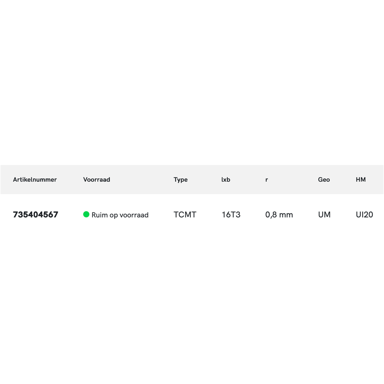Click the UM geometry value
Image resolution: width=384 pixels, height=384 pixels.
(x=324, y=215)
